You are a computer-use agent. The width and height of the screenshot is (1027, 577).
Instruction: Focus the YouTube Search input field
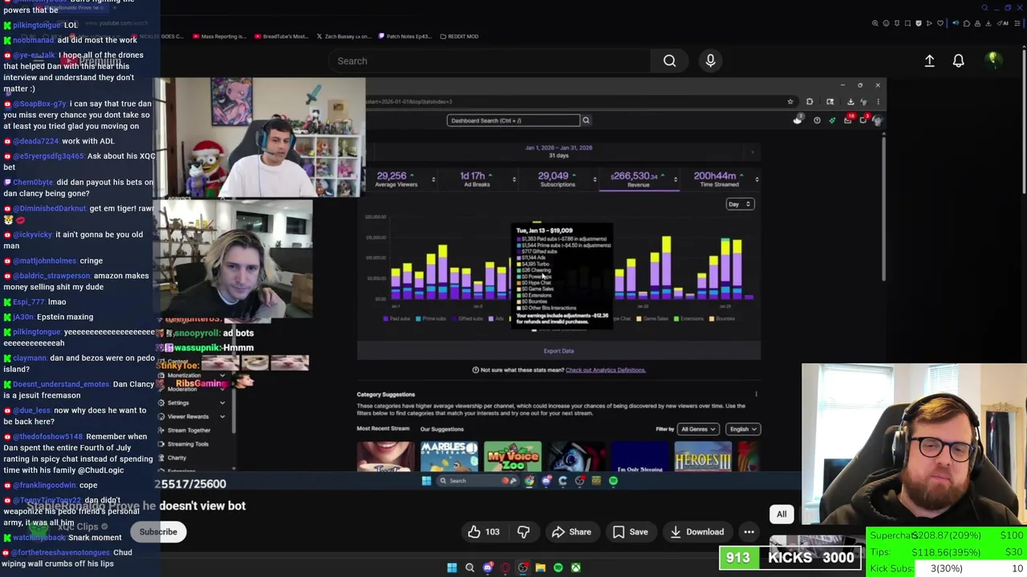click(x=489, y=61)
